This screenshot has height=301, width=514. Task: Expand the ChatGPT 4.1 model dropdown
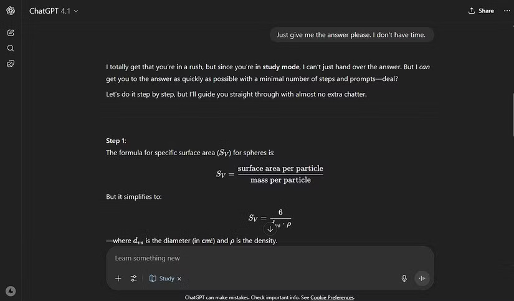tap(54, 11)
